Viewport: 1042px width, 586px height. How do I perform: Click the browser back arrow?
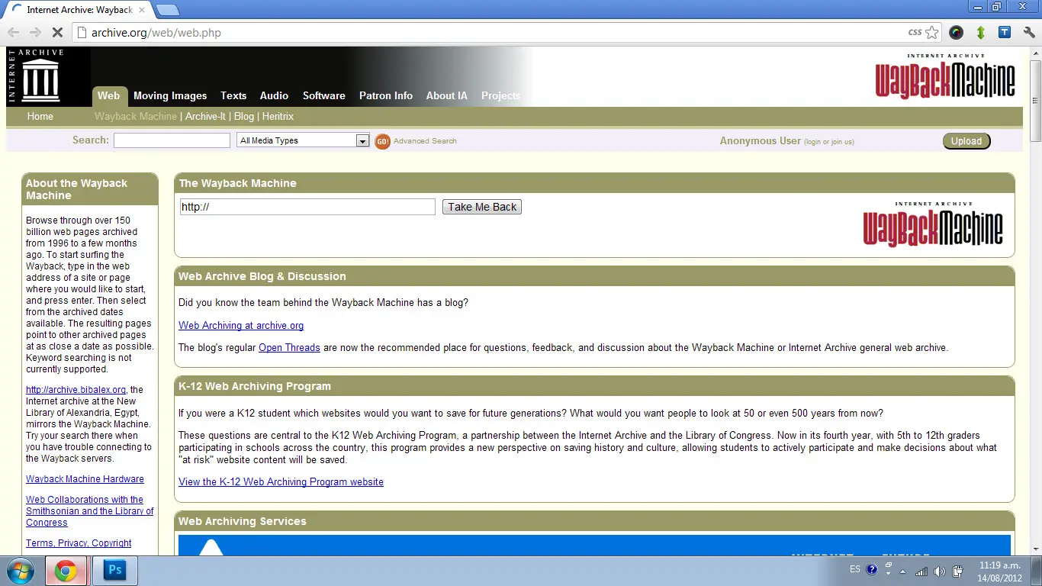[13, 33]
